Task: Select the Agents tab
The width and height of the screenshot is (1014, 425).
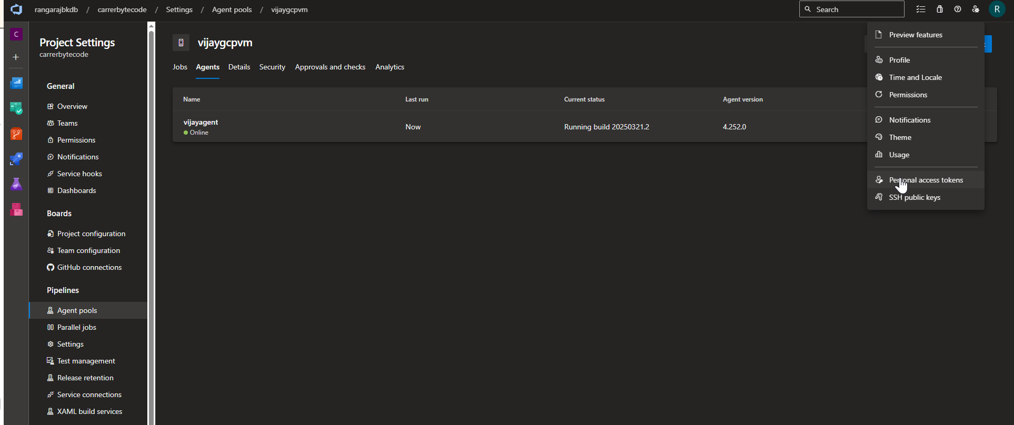Action: (208, 67)
